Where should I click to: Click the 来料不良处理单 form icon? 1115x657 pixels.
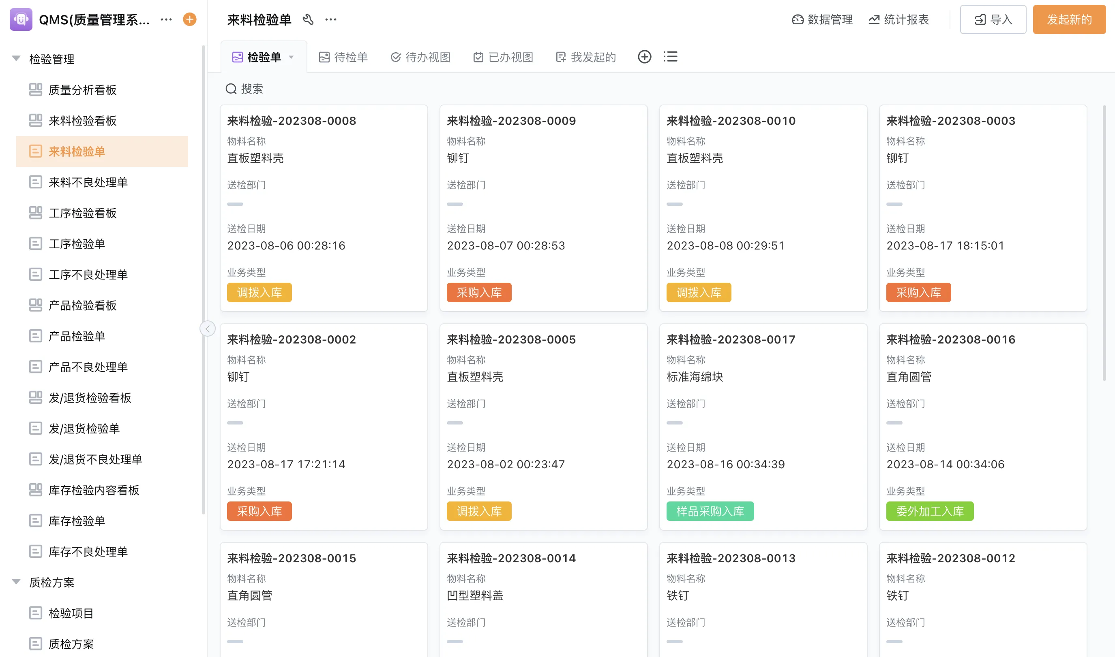pos(35,182)
